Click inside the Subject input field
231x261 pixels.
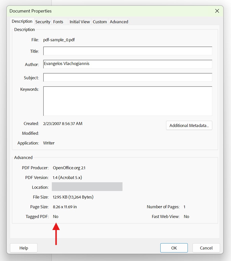(127, 77)
